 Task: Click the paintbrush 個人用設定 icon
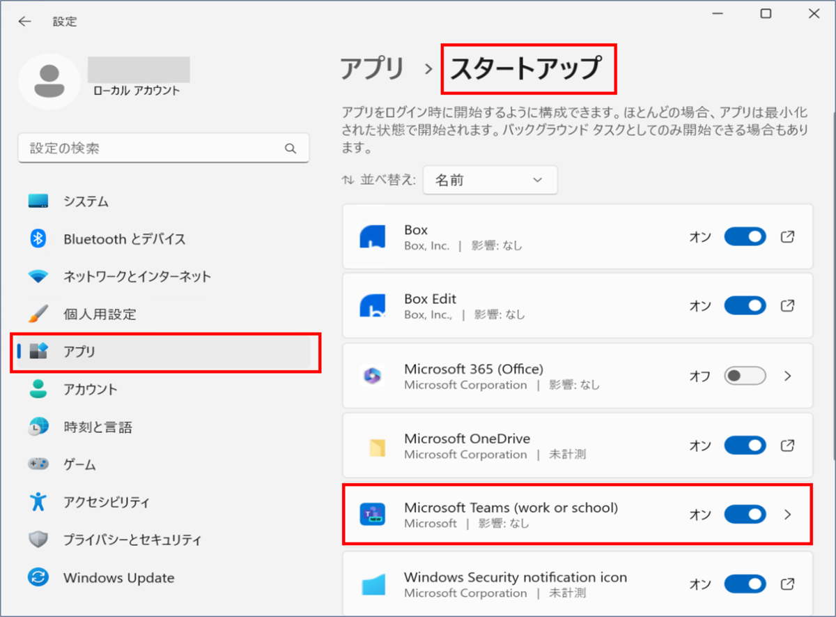(38, 314)
